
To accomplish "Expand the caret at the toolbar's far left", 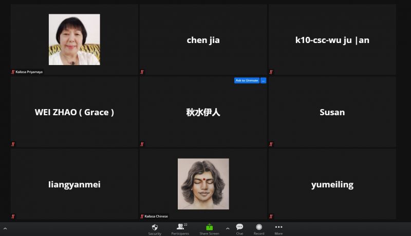I will 5,228.
